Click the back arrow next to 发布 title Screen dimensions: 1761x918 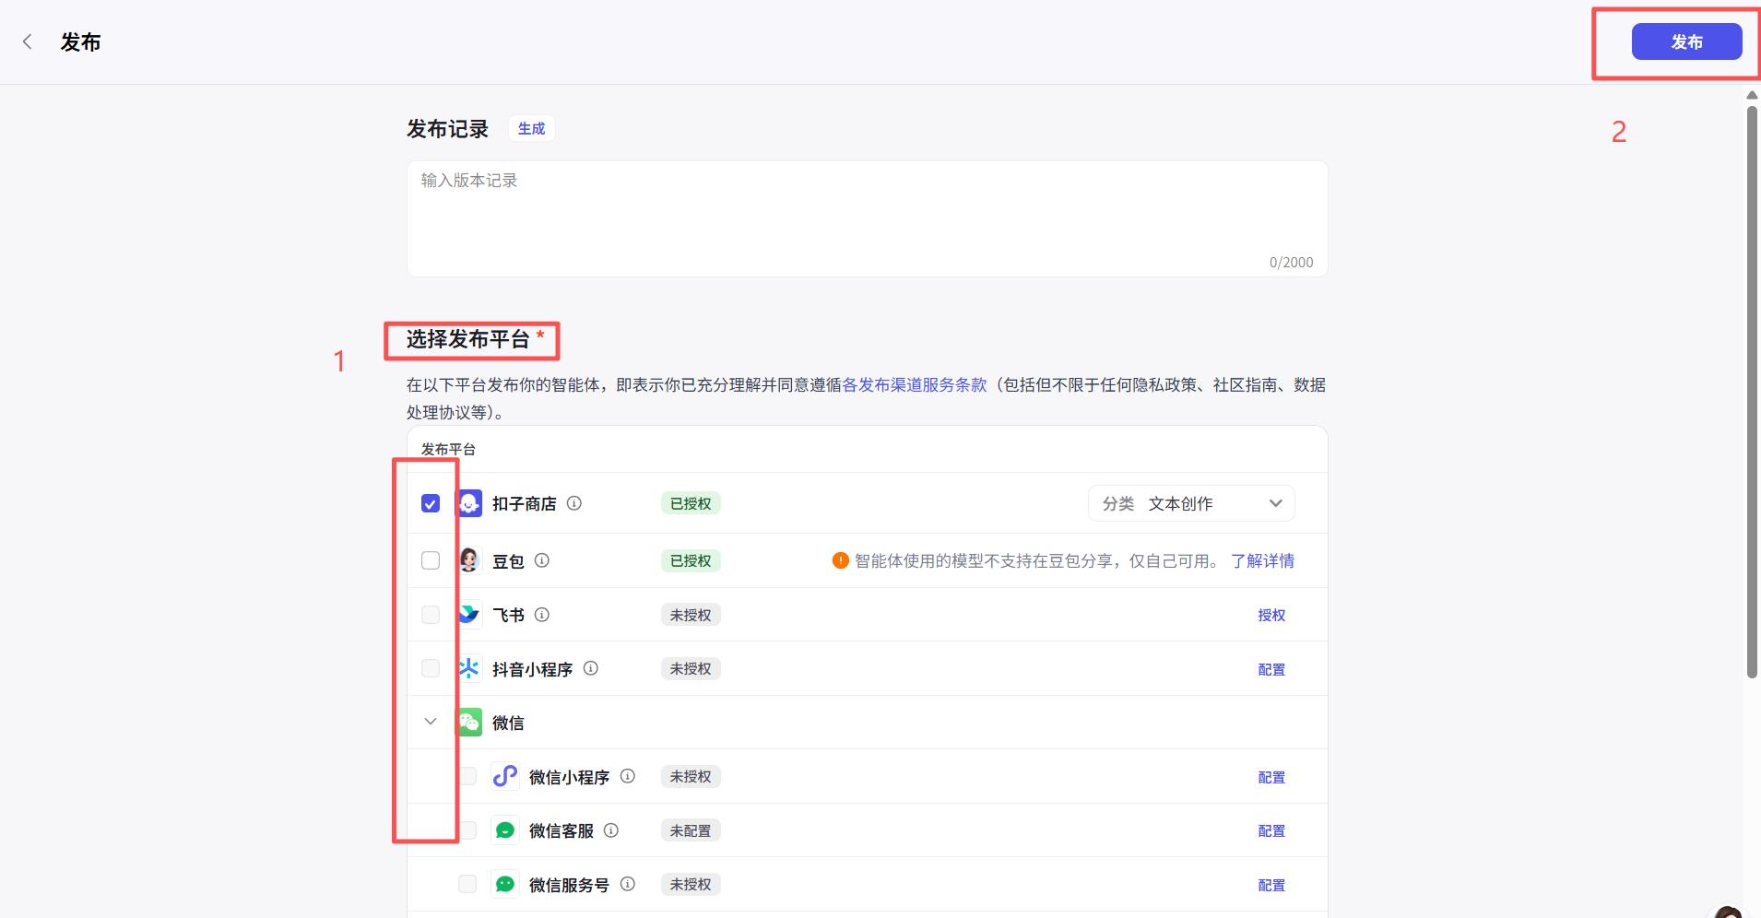tap(28, 41)
